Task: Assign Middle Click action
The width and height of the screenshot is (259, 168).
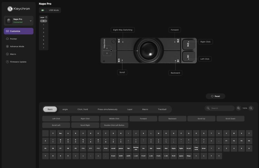Action: [114, 119]
